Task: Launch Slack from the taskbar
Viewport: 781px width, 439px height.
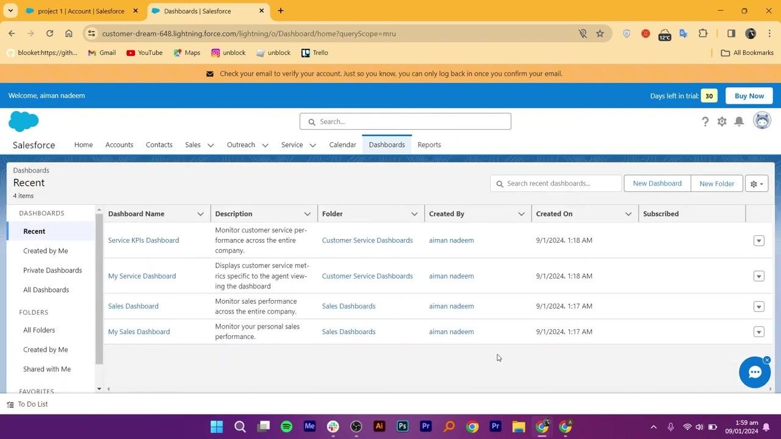Action: pyautogui.click(x=333, y=426)
